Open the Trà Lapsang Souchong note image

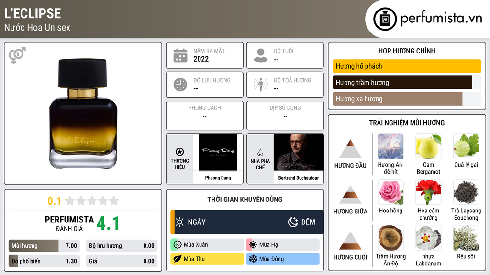(x=466, y=192)
